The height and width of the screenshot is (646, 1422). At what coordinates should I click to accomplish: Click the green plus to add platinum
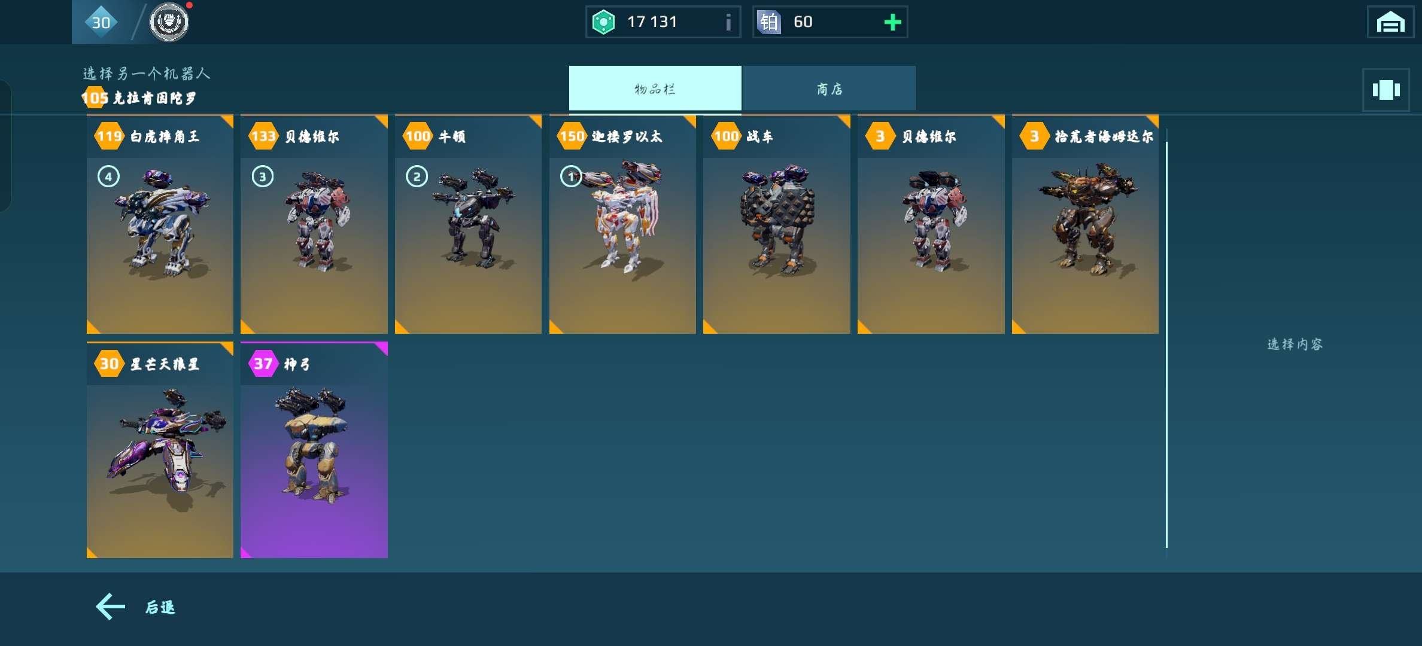[892, 22]
